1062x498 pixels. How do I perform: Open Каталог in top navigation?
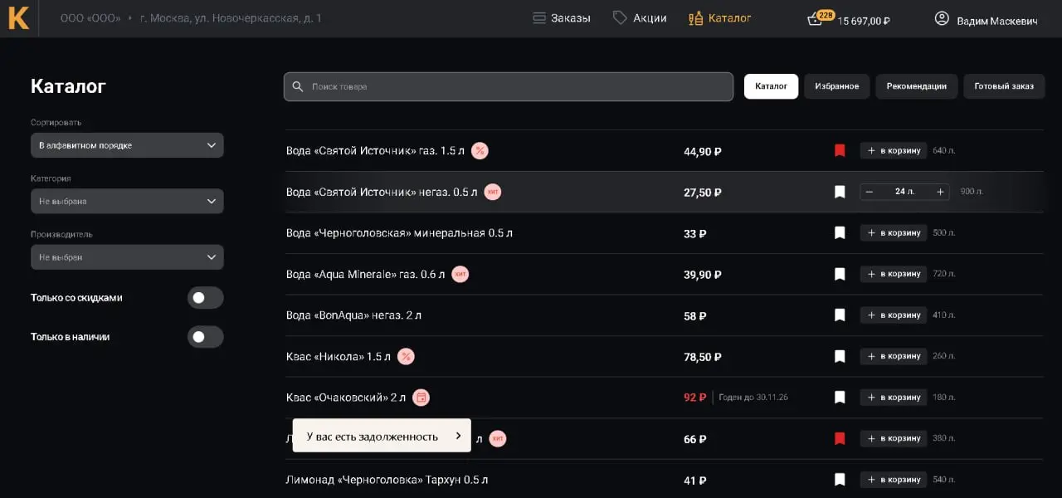[x=720, y=18]
